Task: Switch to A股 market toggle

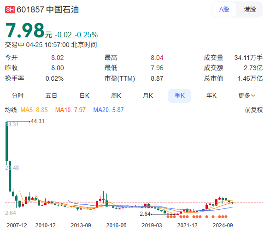Action: [x=224, y=10]
